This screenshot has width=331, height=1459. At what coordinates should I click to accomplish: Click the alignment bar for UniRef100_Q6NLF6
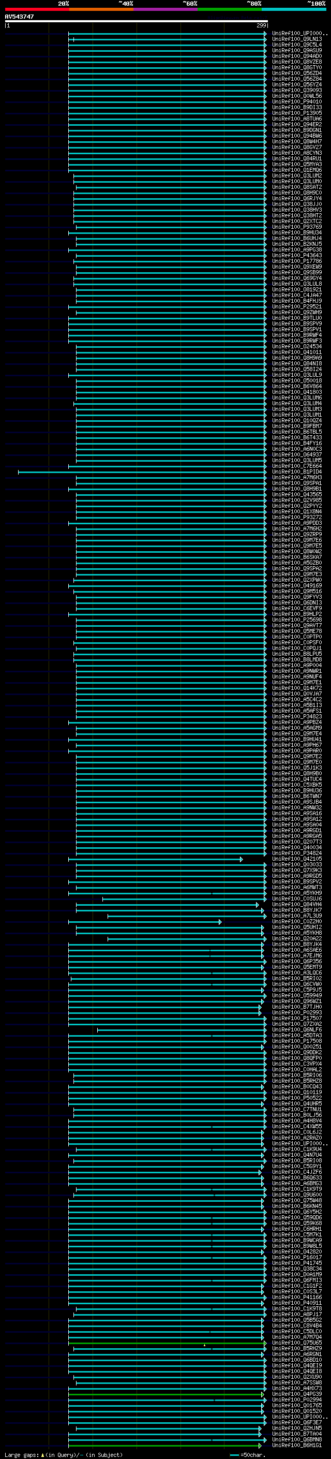pos(182,1029)
